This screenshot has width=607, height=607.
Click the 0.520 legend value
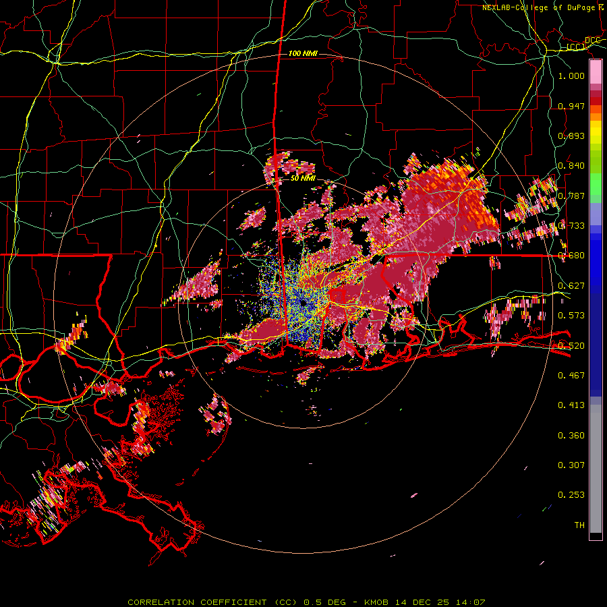click(571, 345)
